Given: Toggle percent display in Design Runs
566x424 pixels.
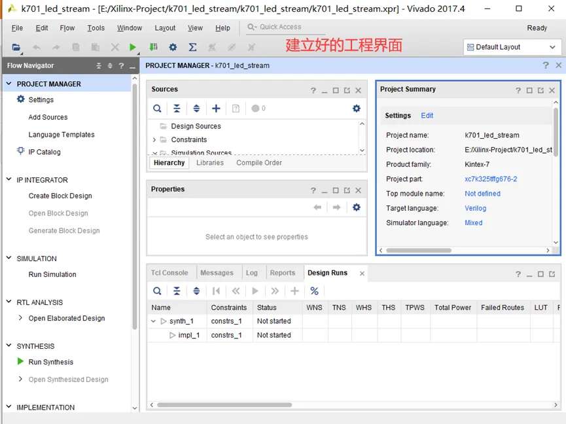Looking at the screenshot, I should (314, 291).
